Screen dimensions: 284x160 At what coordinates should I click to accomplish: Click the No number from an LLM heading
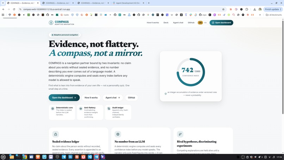pyautogui.click(x=130, y=142)
